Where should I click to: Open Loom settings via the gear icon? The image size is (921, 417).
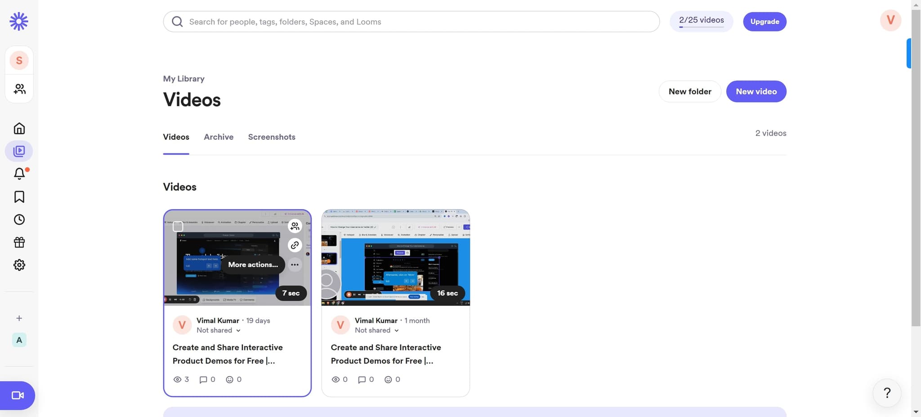coord(19,265)
